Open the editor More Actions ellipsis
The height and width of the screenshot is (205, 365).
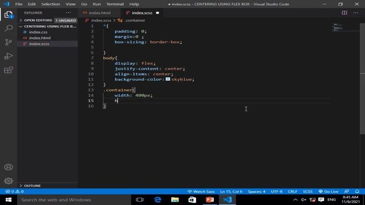356,13
